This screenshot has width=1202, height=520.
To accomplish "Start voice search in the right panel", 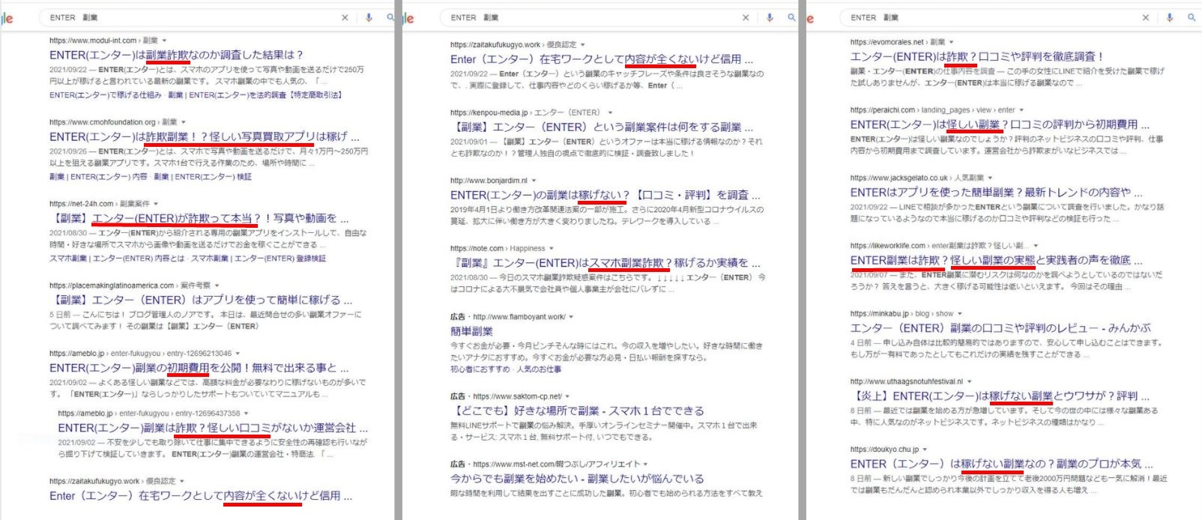I will click(x=1169, y=17).
